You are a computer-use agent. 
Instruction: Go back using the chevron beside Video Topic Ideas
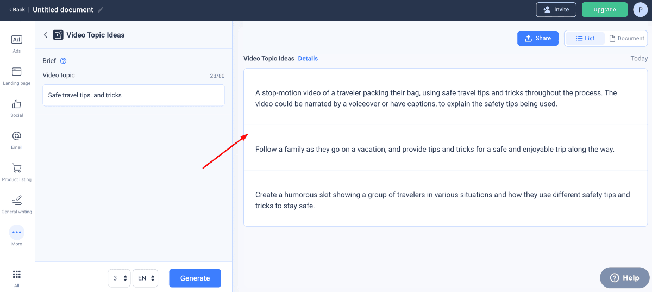pos(45,35)
